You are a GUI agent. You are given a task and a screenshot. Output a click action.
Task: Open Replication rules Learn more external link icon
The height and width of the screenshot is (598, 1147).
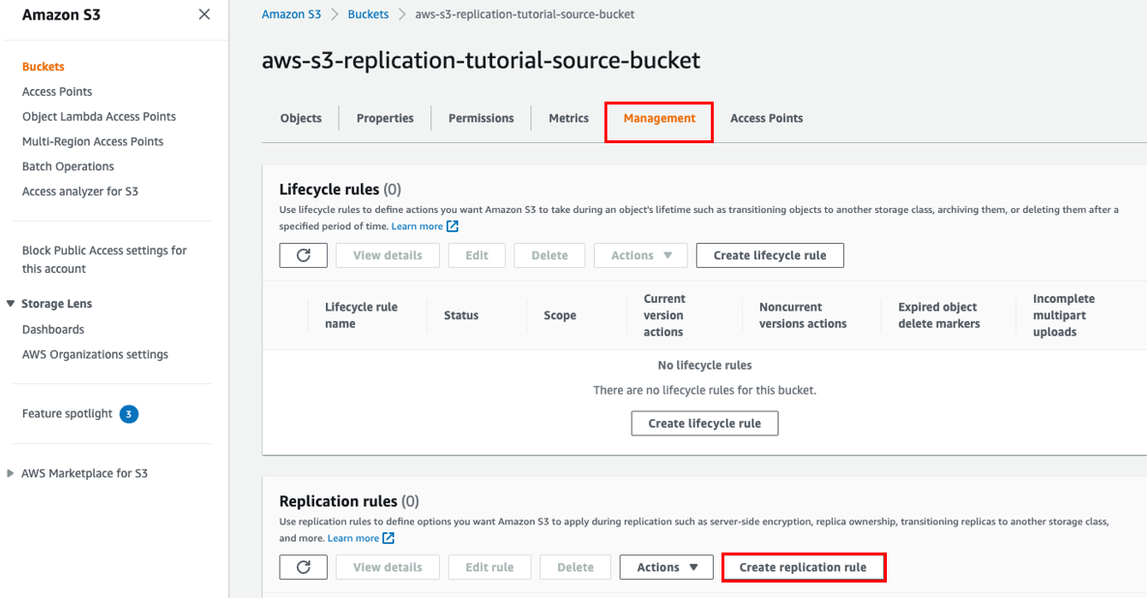click(x=389, y=538)
